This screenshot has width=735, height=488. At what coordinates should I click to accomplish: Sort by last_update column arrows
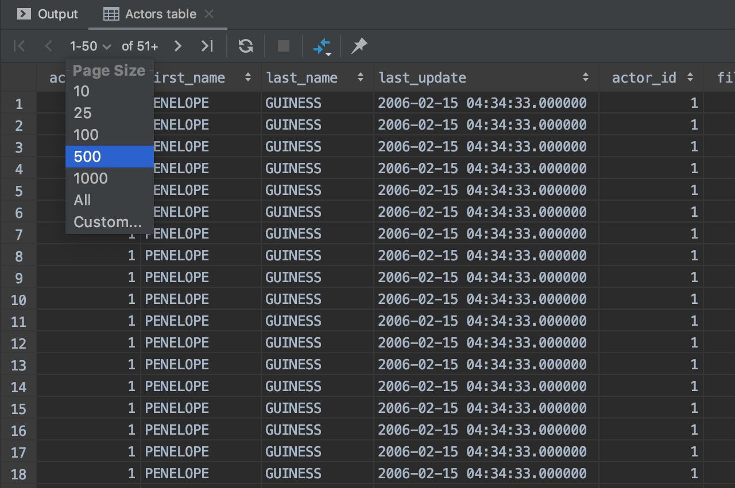585,77
